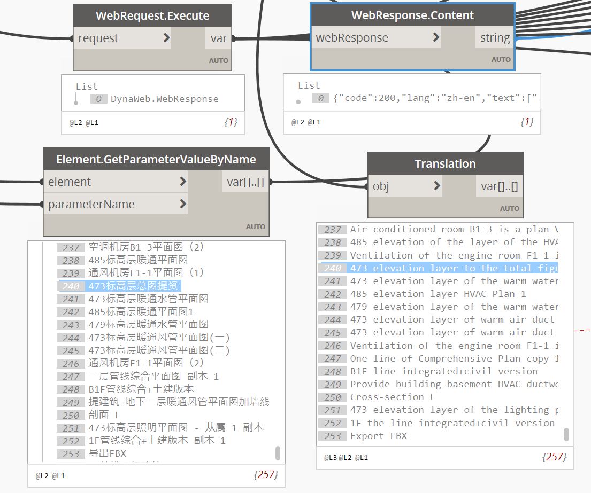Click the string output port of WebResponse.Content

coord(495,37)
